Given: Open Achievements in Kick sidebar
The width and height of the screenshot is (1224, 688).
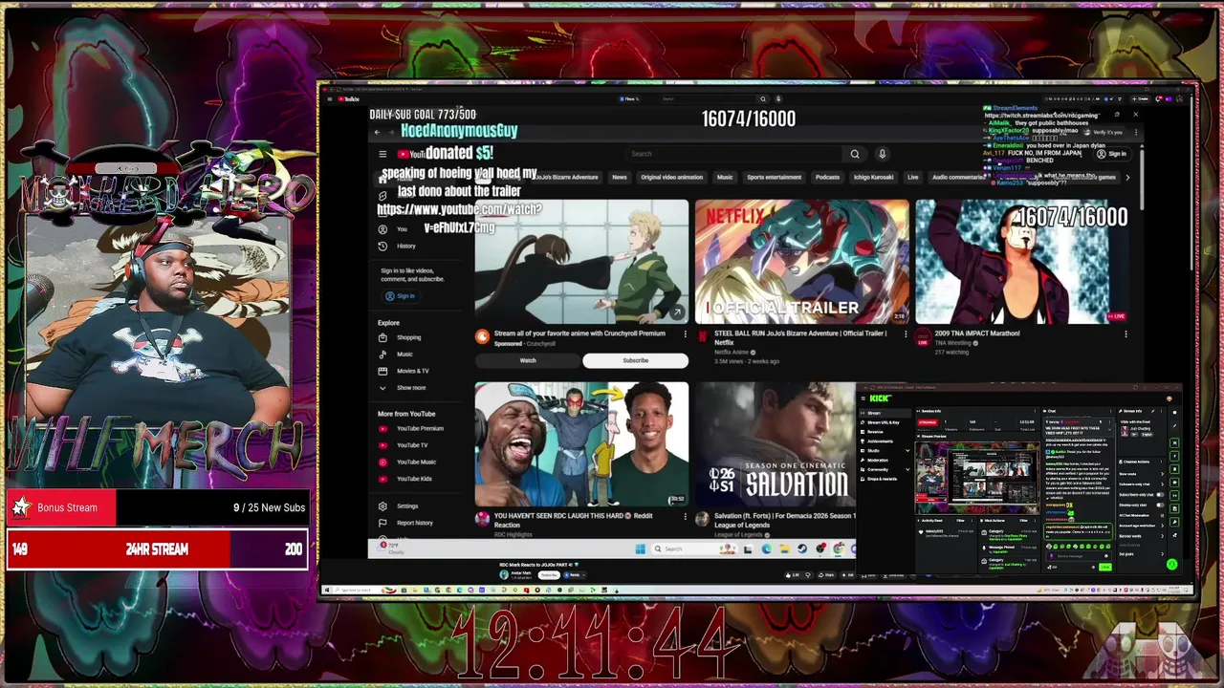Looking at the screenshot, I should (x=882, y=441).
